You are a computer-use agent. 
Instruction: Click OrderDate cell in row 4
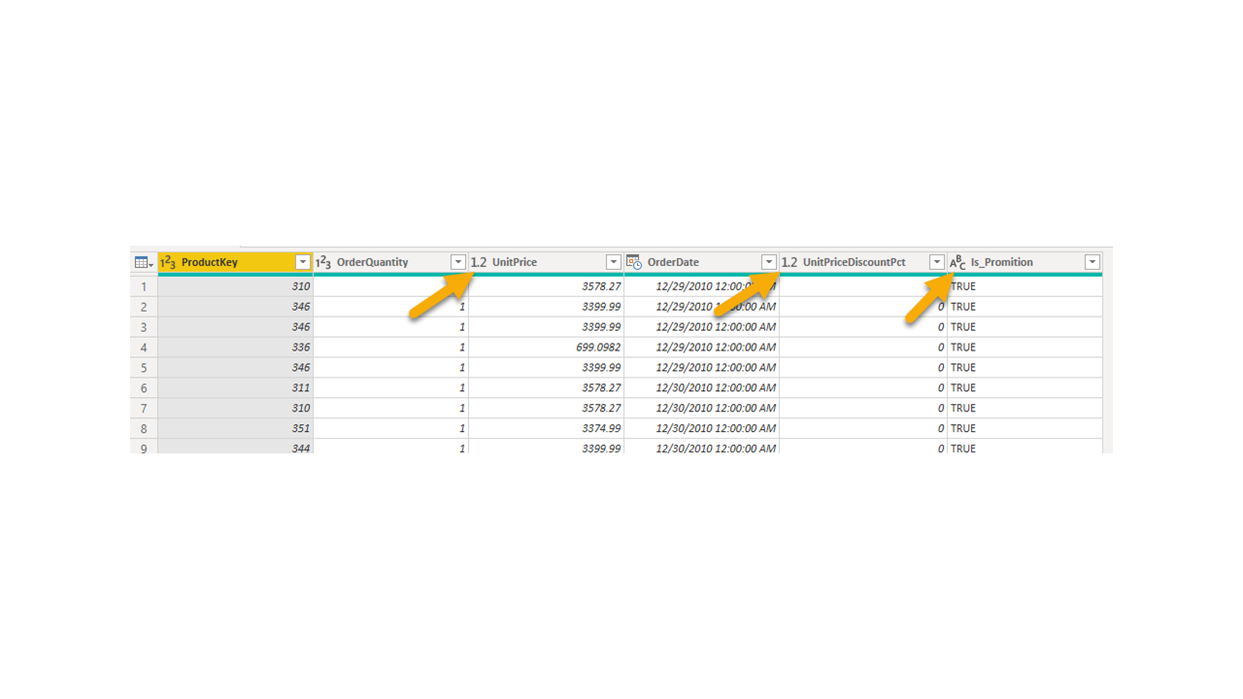702,348
